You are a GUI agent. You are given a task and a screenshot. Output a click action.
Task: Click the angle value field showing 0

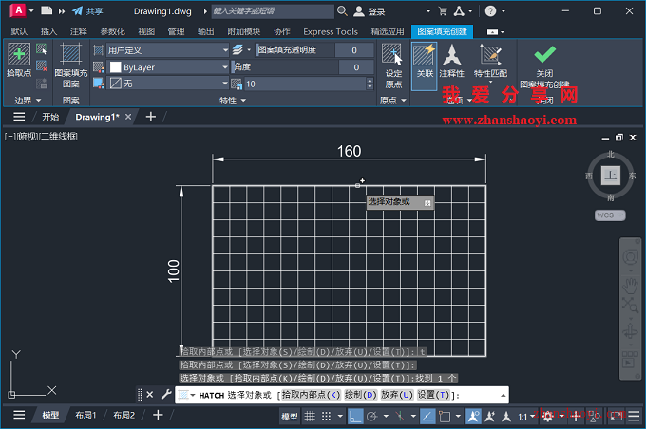pyautogui.click(x=356, y=67)
